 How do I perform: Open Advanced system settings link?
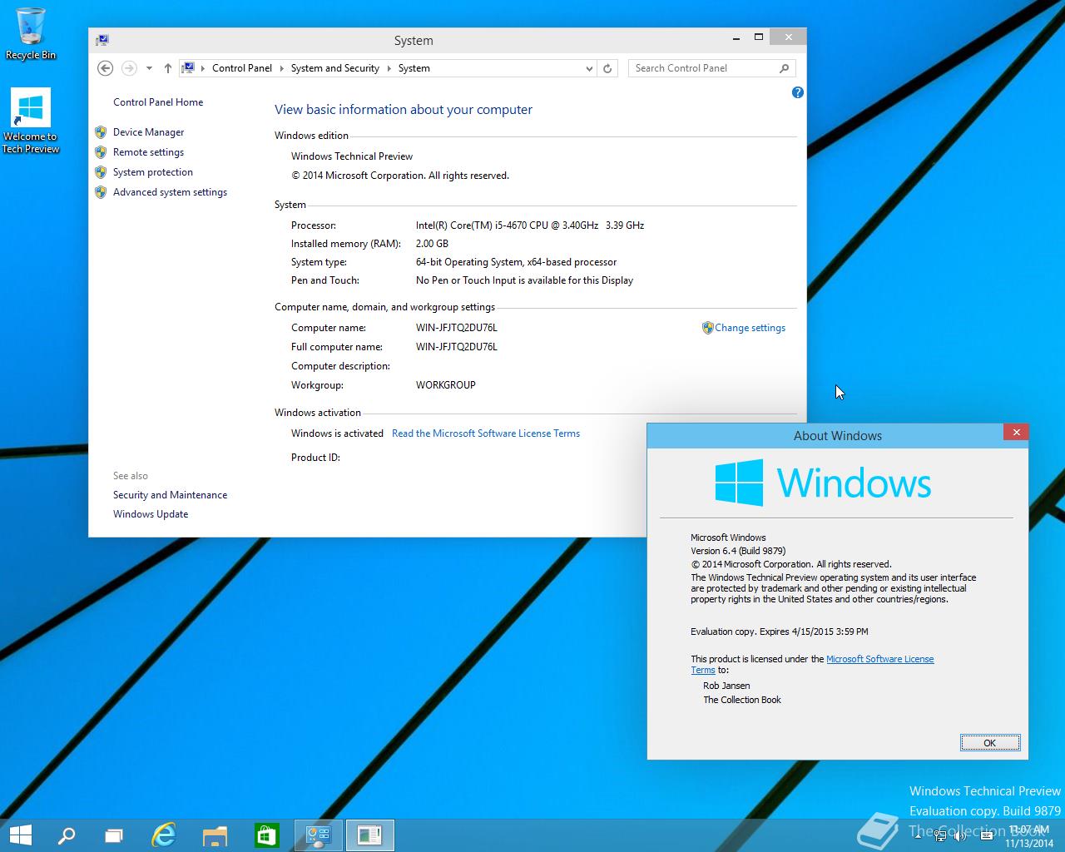click(x=171, y=192)
